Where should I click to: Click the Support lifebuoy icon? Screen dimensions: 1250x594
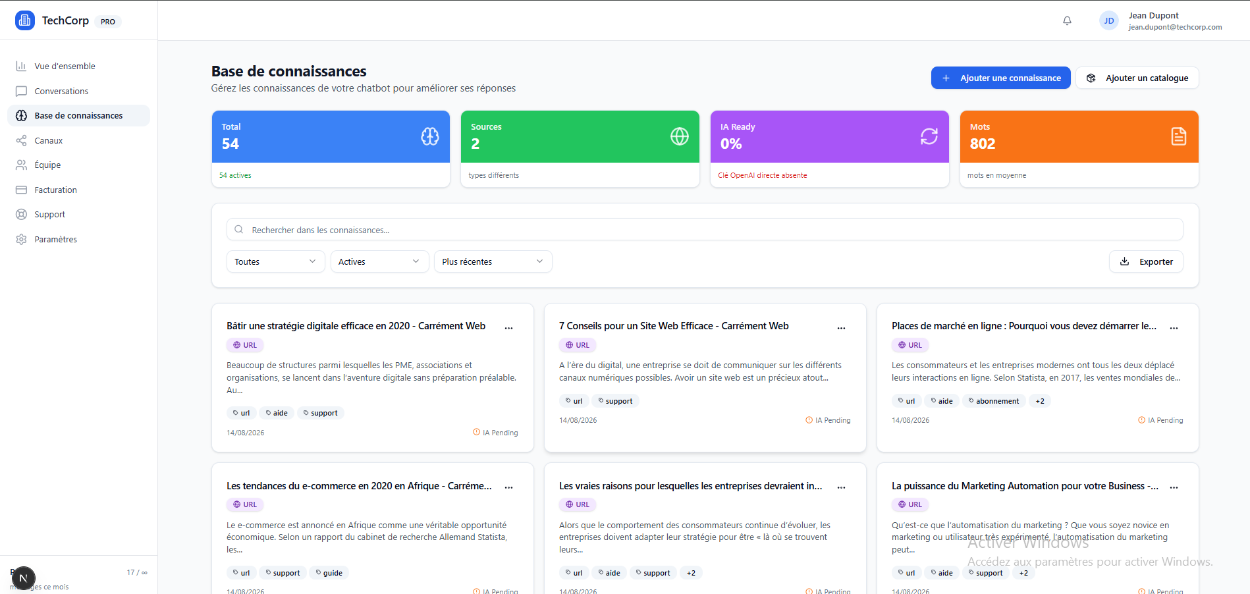pos(21,214)
